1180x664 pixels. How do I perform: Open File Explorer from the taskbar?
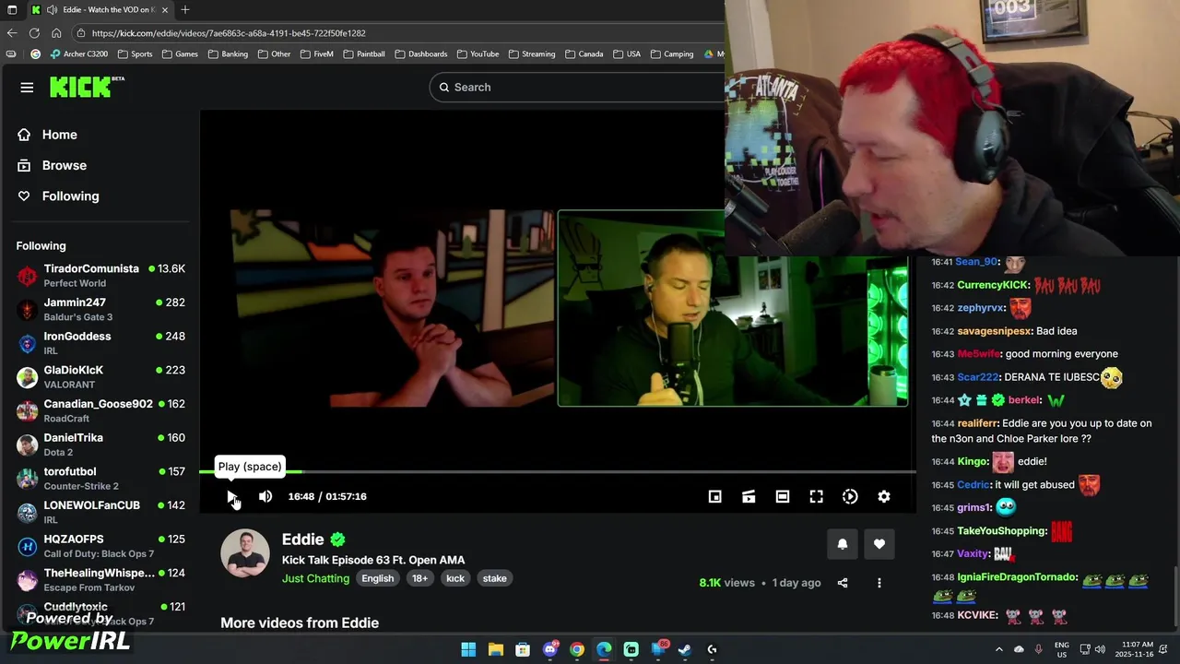495,649
